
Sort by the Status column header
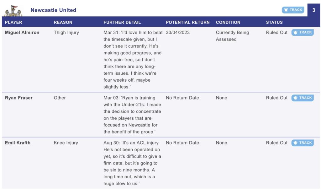[274, 22]
